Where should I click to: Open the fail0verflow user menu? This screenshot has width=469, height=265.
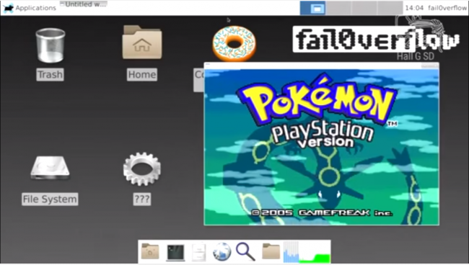click(447, 8)
